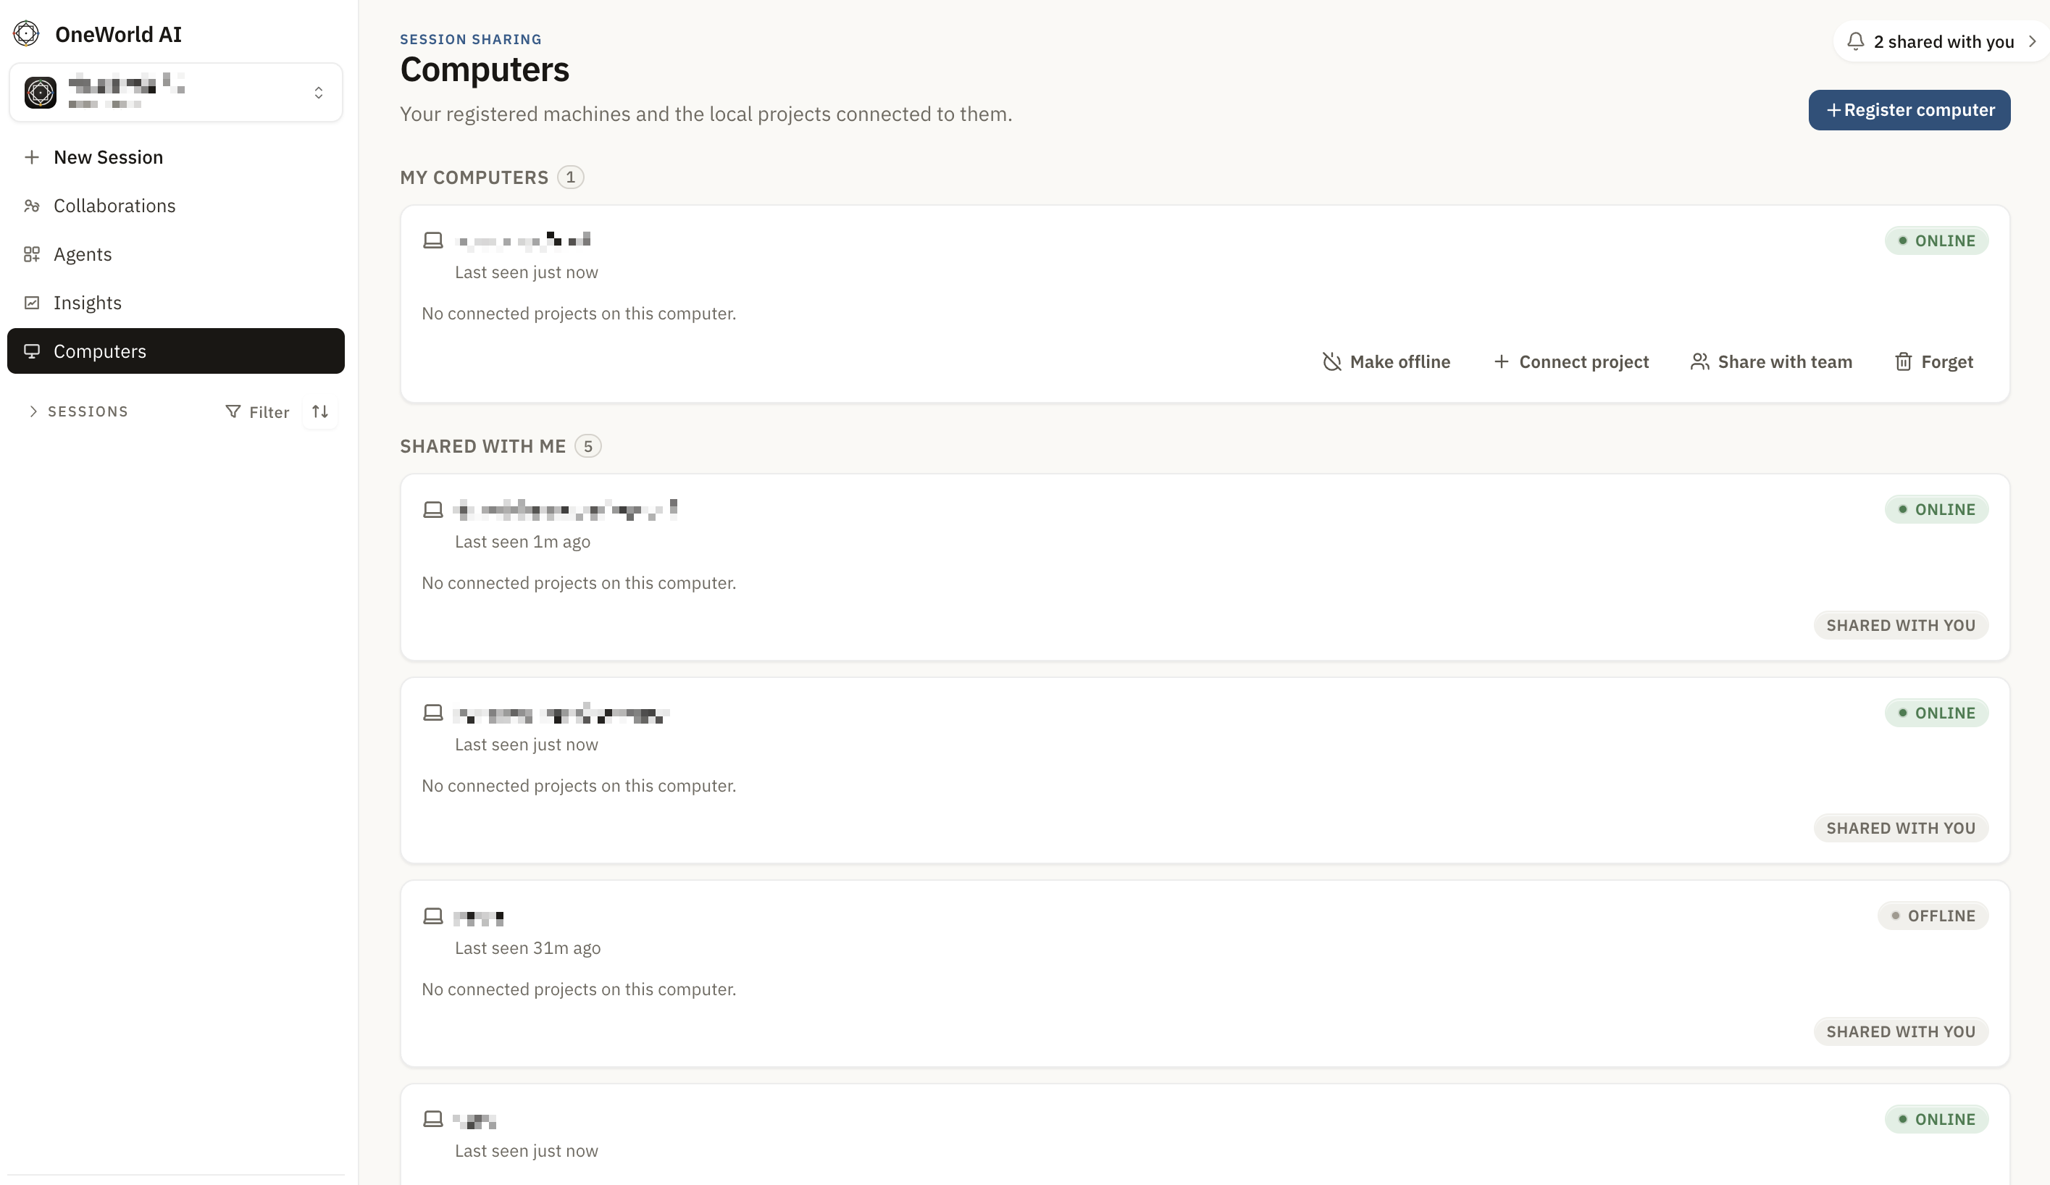The image size is (2050, 1185).
Task: Connect project to my computer
Action: point(1571,362)
